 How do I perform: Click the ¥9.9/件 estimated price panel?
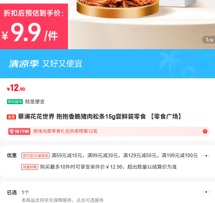click(x=34, y=26)
